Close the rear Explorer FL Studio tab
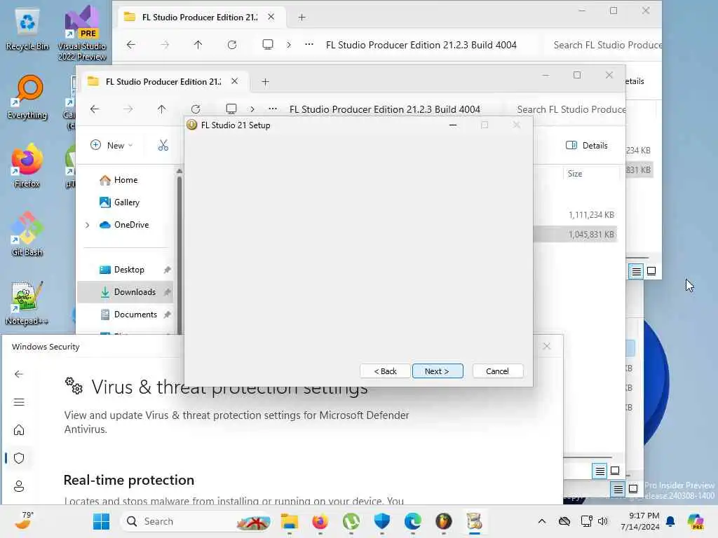Screen dimensions: 718x538 point(271,17)
